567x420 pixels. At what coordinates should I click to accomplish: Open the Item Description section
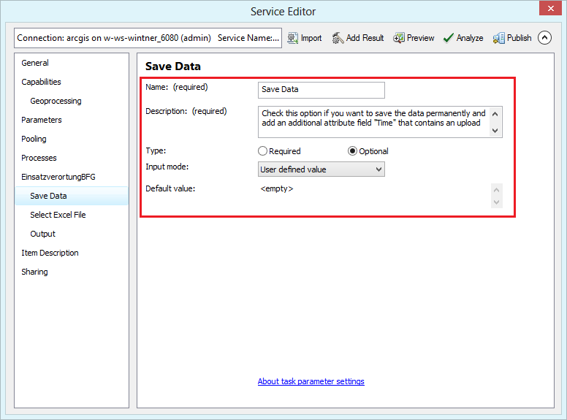point(50,253)
